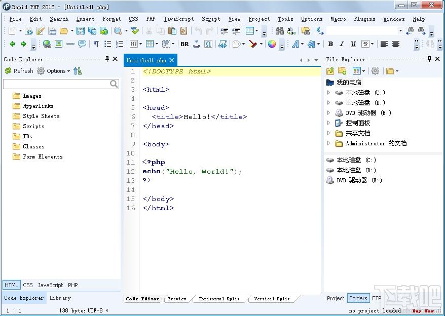Create a new blank document
Screen dimensions: 445x316
[12, 30]
